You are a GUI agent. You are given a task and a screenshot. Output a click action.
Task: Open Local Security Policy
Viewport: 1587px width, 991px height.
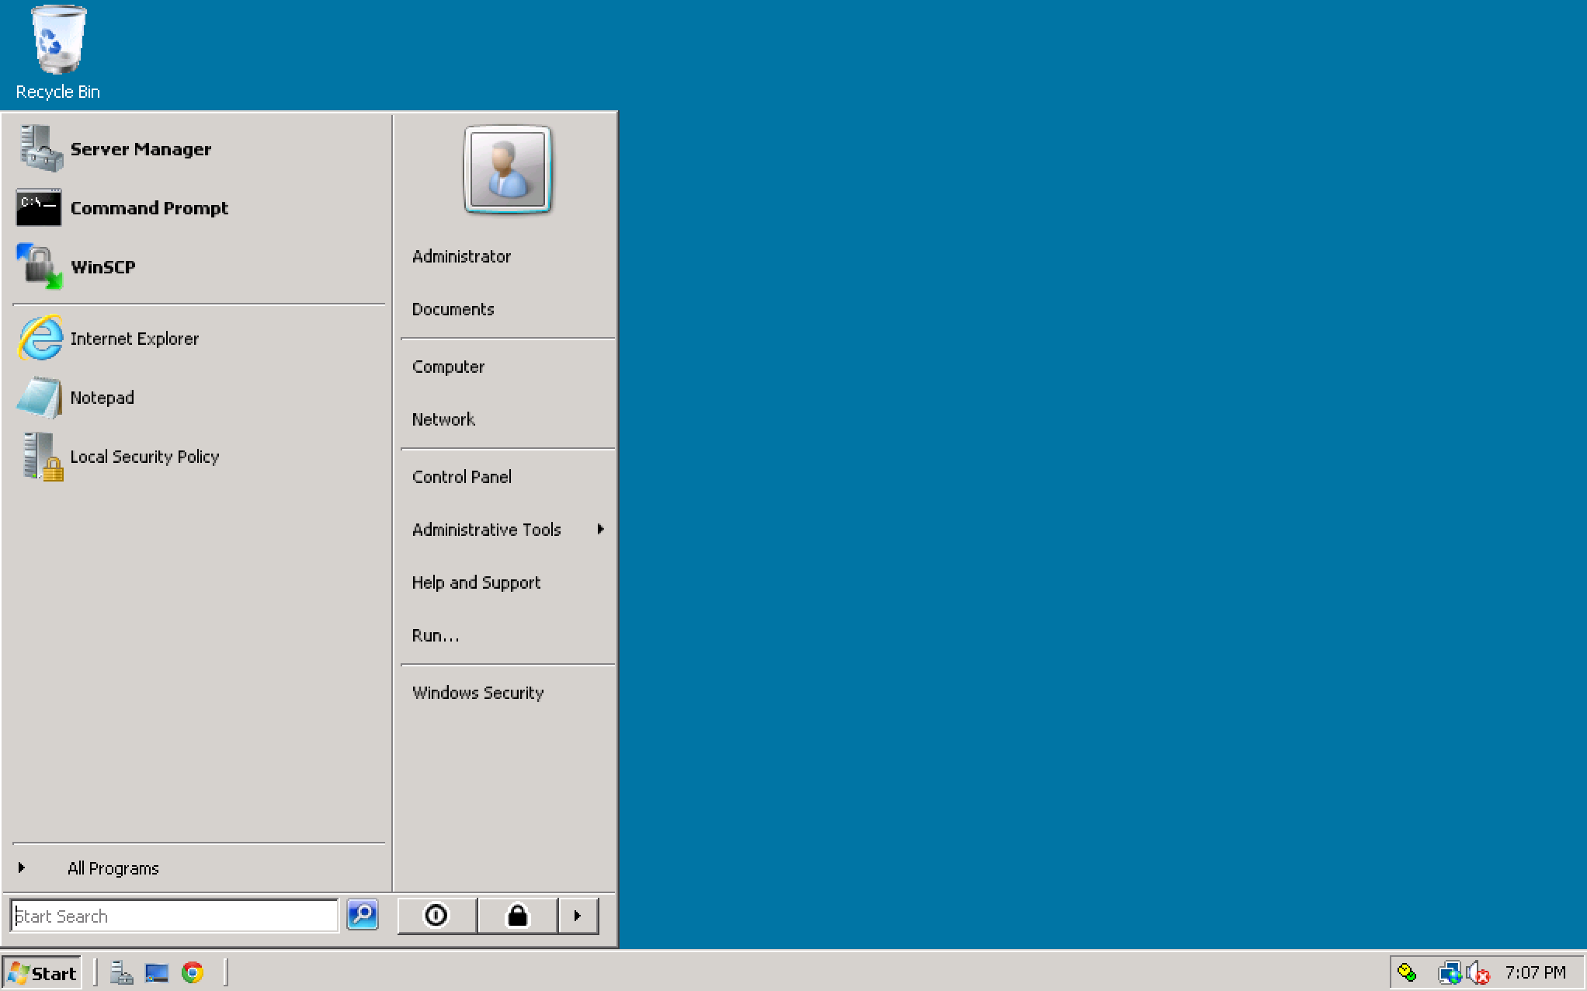coord(146,456)
